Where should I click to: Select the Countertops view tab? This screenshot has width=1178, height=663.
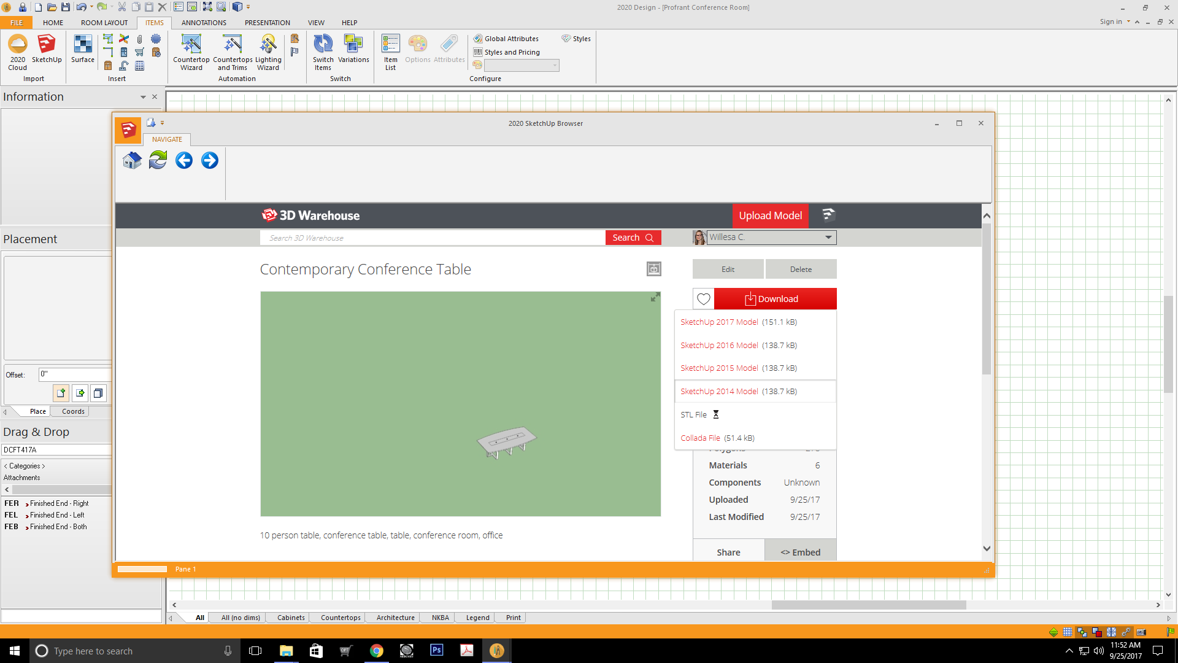point(341,618)
